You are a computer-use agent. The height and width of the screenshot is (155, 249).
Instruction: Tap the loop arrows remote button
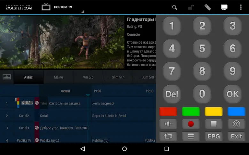[x=168, y=136]
